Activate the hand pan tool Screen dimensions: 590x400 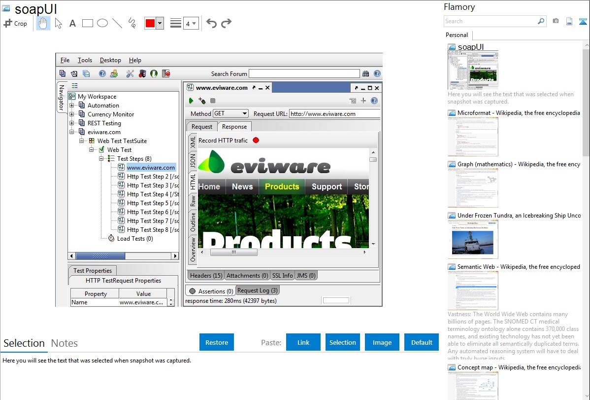[x=43, y=23]
